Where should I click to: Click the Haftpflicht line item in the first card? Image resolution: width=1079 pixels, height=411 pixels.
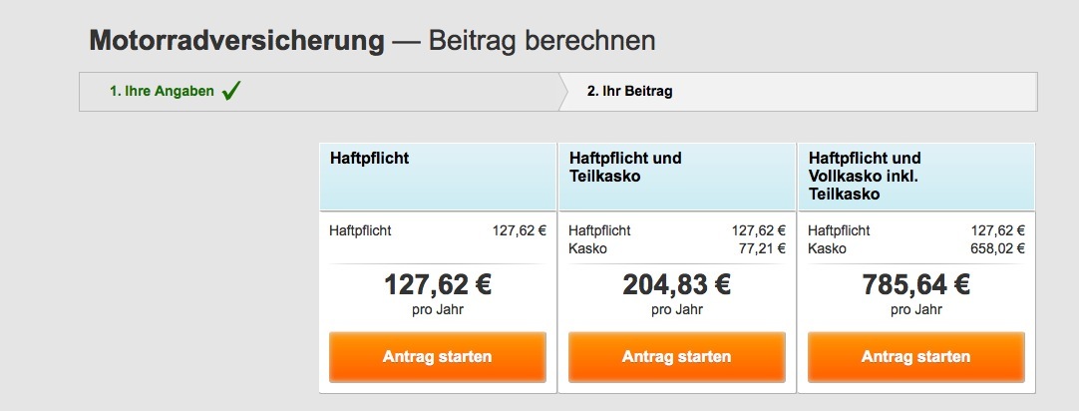pyautogui.click(x=438, y=230)
